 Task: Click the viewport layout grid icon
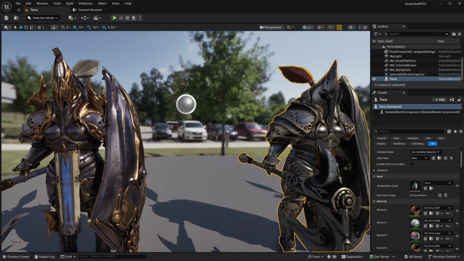point(365,27)
